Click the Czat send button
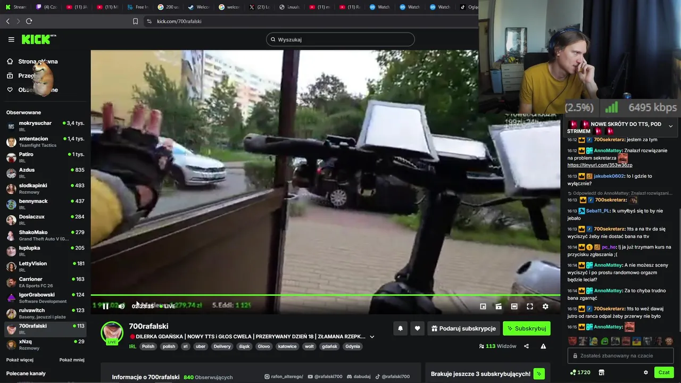Image resolution: width=681 pixels, height=383 pixels. pyautogui.click(x=664, y=372)
